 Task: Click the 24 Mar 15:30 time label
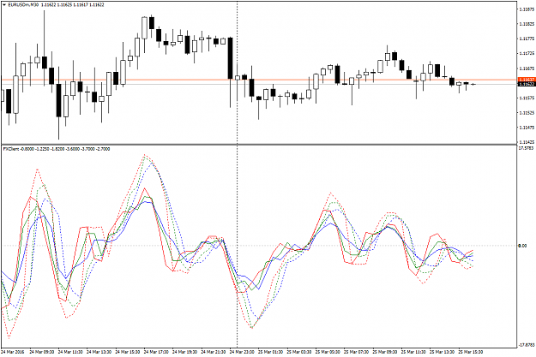(x=128, y=352)
